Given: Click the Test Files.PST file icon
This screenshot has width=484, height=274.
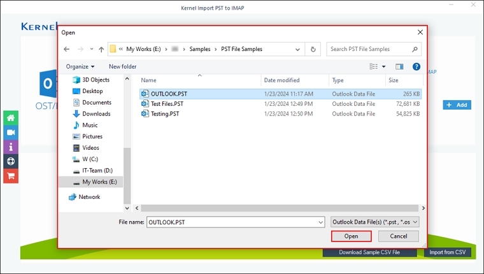Looking at the screenshot, I should [145, 104].
